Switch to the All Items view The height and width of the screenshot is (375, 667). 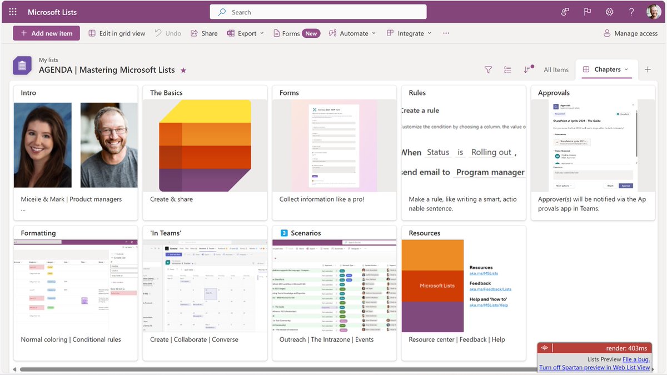[556, 69]
